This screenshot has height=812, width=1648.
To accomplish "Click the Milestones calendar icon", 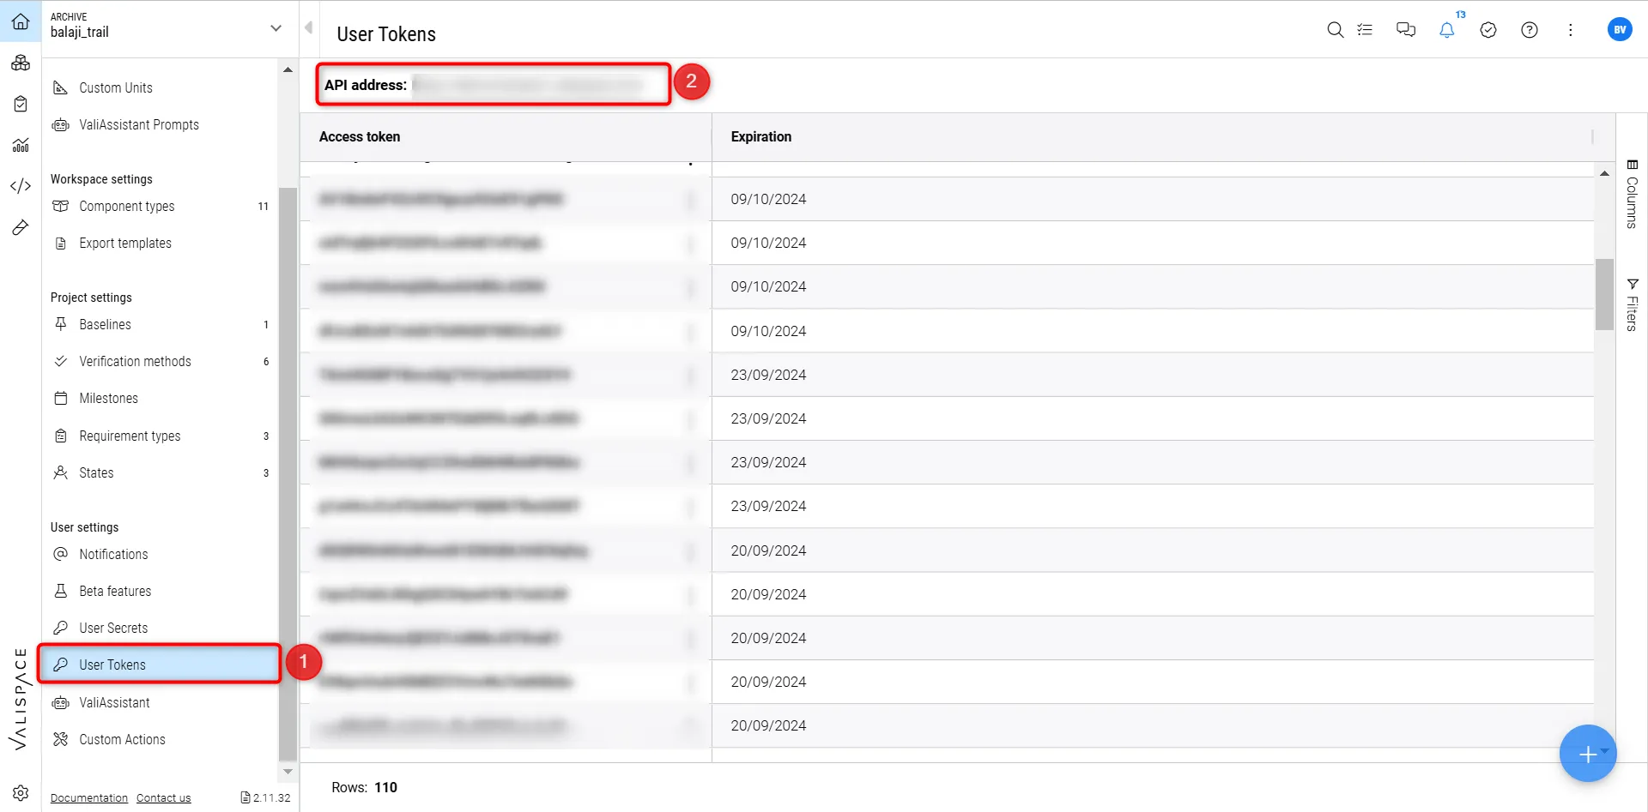I will coord(60,398).
